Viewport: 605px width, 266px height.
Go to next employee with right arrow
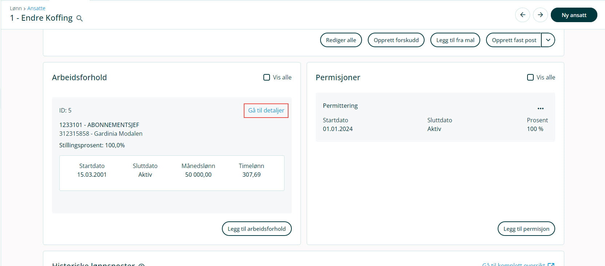coord(540,15)
